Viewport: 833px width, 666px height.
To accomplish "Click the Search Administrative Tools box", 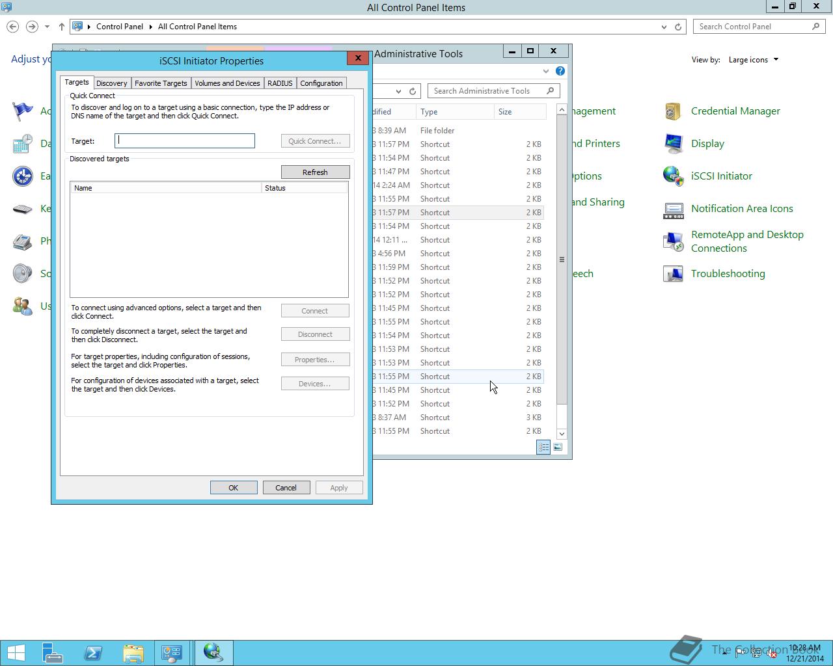I will tap(493, 91).
